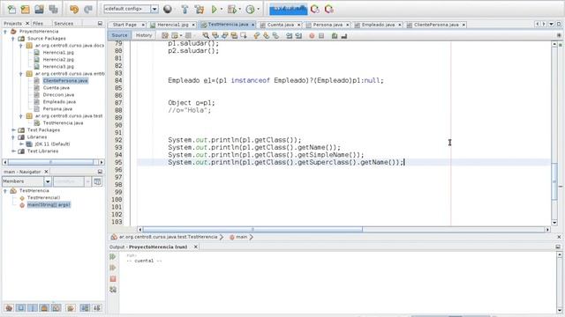This screenshot has height=317, width=565.
Task: Click the Shift Line Right icon
Action: 298,35
